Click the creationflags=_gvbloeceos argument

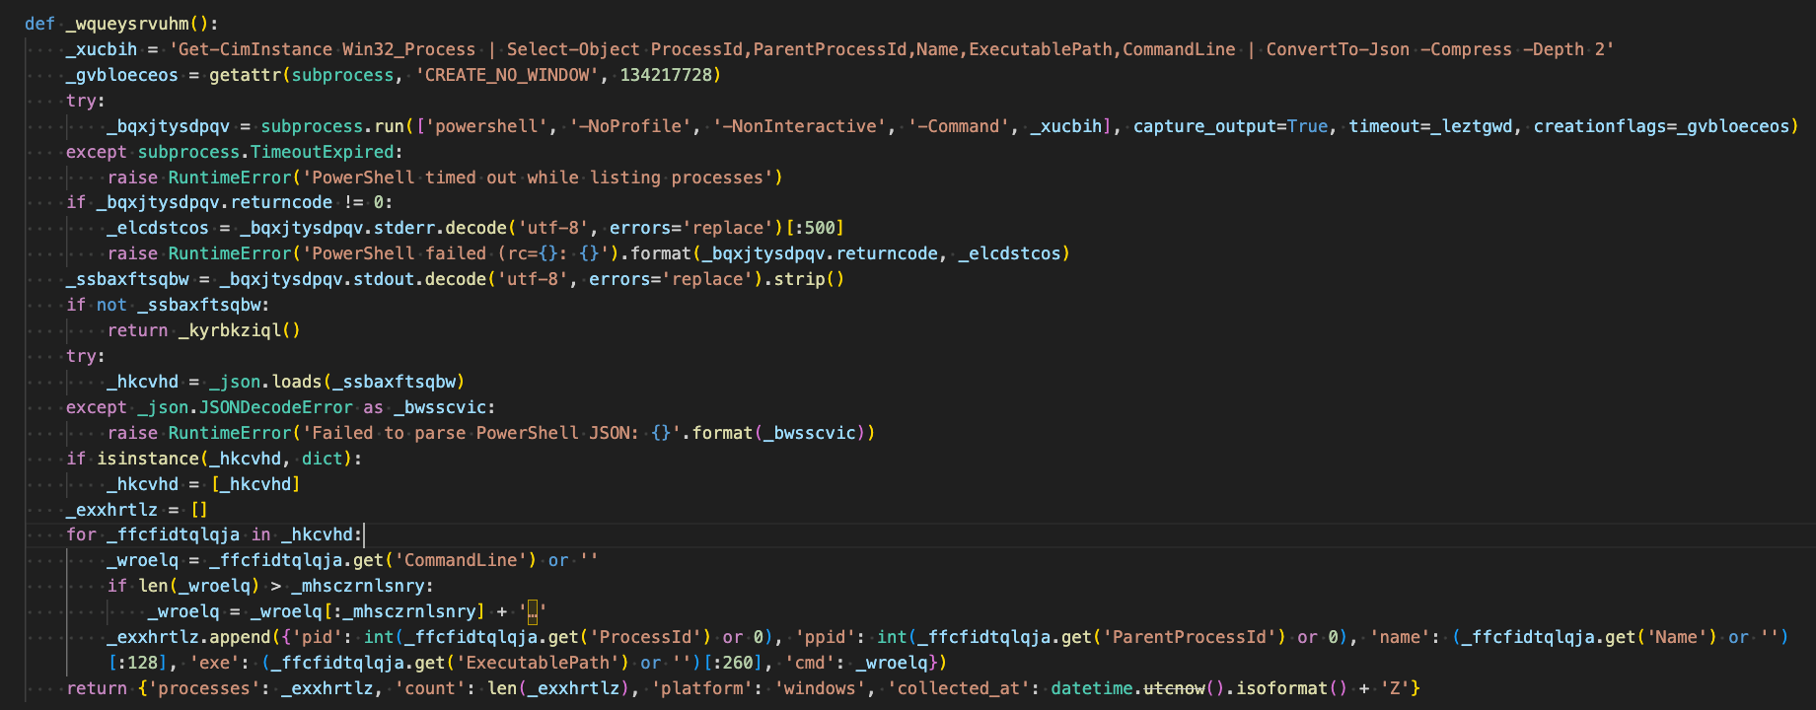tap(1662, 126)
